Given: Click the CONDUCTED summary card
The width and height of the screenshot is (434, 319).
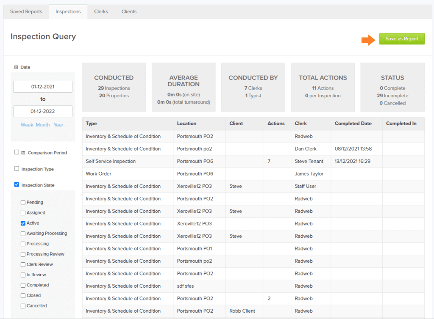Looking at the screenshot, I should [114, 87].
